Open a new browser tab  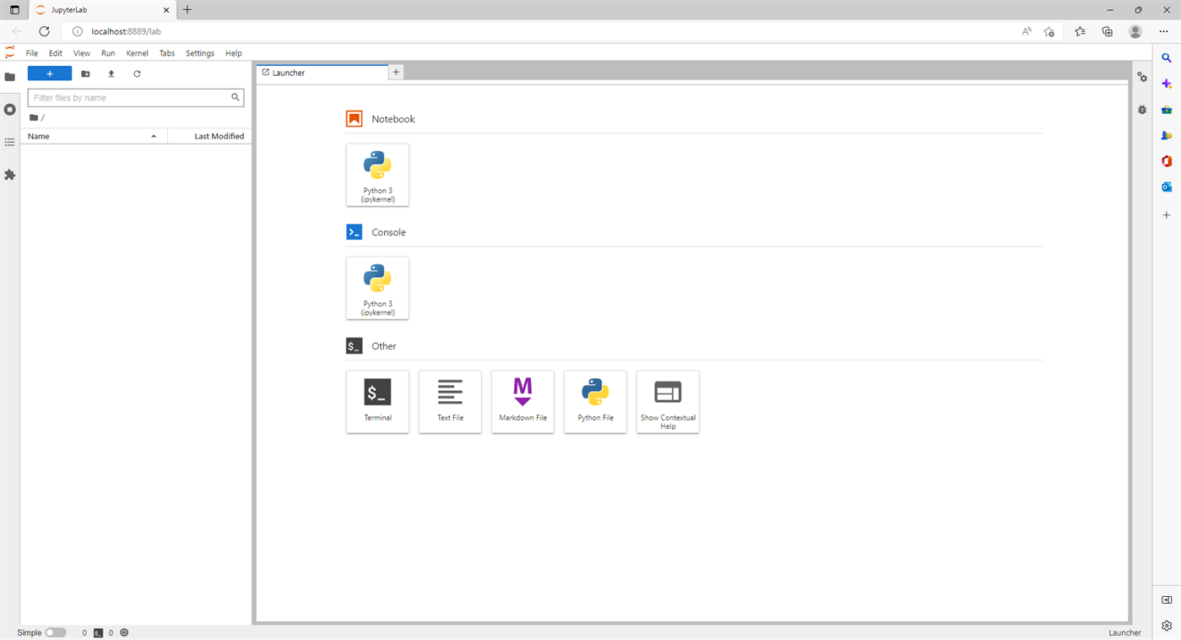tap(187, 10)
